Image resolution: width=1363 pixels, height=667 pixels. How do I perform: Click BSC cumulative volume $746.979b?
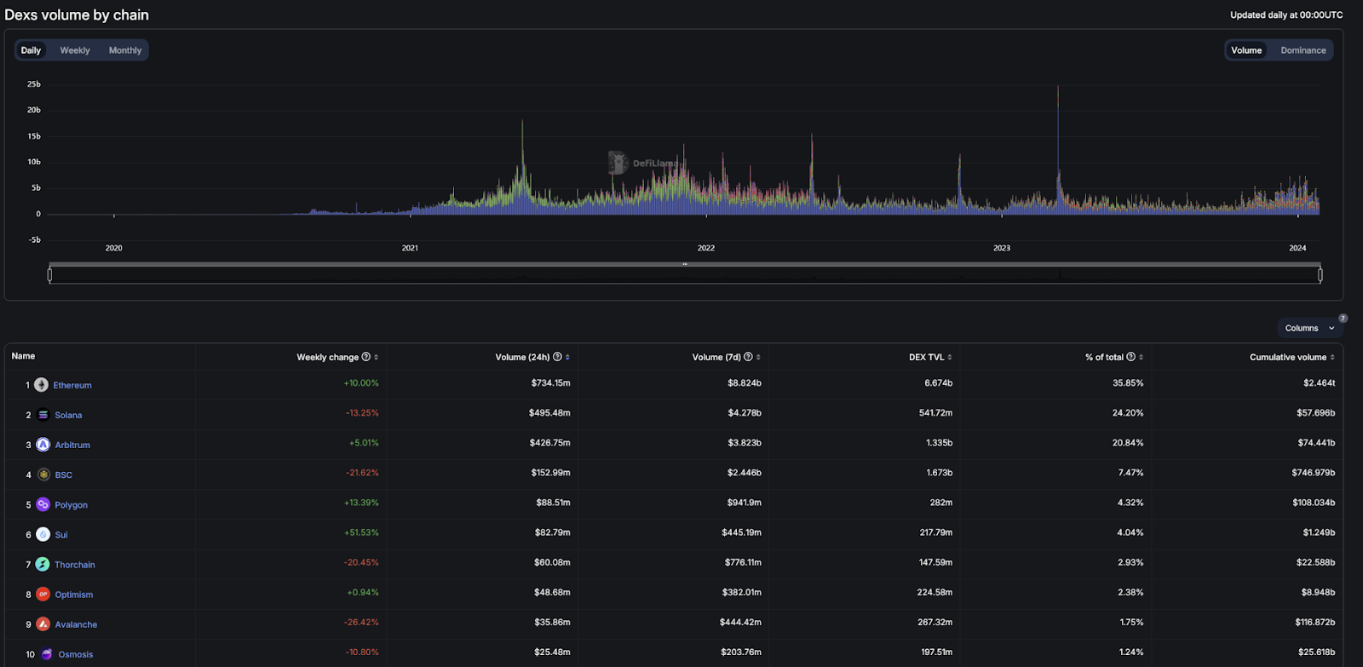1314,473
